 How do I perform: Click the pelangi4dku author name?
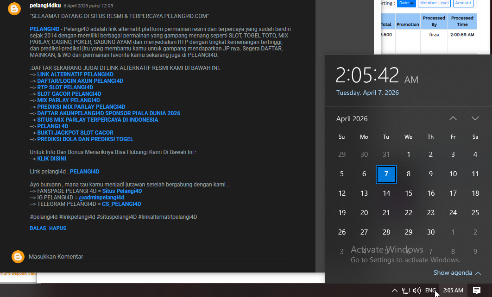(45, 6)
